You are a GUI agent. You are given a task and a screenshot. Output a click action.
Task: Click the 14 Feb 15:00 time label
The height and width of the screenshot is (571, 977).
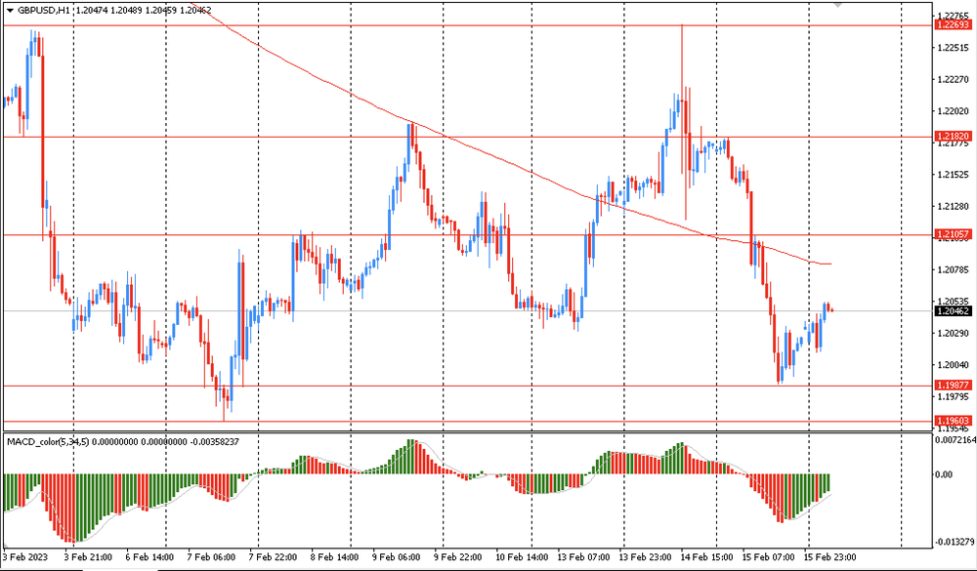pos(707,556)
